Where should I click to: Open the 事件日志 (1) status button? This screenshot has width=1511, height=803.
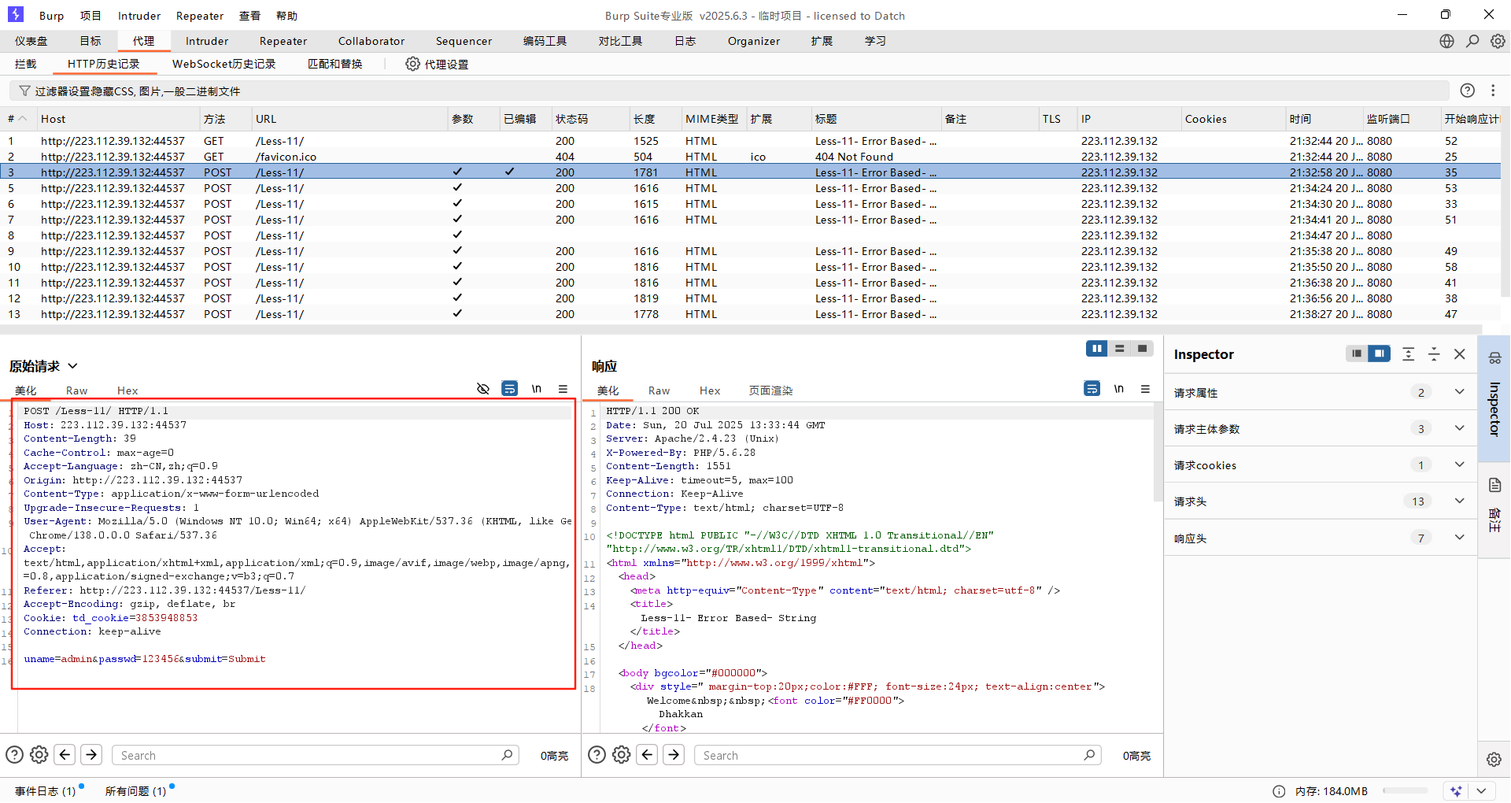(x=45, y=791)
